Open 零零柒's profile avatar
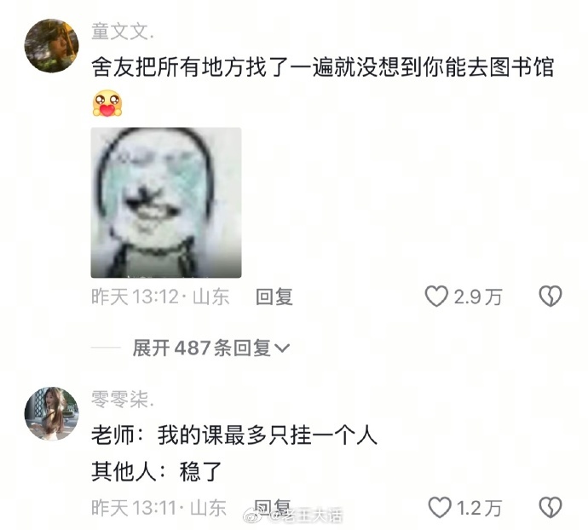588x530 pixels. (51, 414)
